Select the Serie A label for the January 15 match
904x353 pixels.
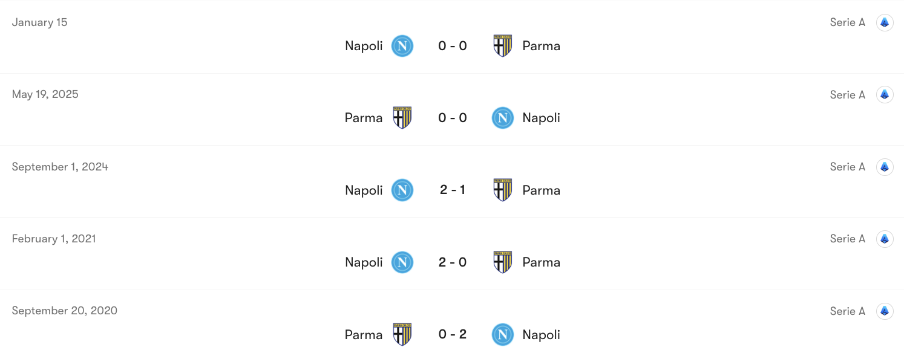tap(847, 22)
